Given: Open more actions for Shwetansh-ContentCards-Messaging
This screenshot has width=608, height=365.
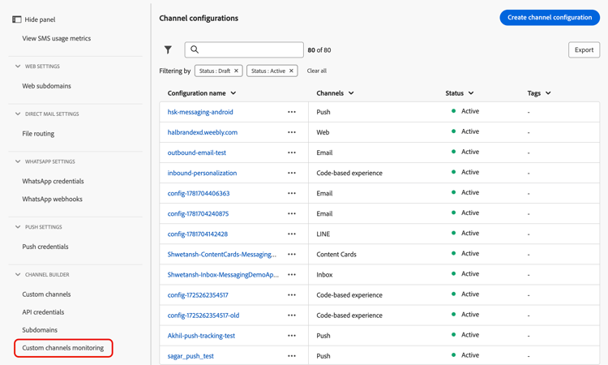Looking at the screenshot, I should [292, 255].
